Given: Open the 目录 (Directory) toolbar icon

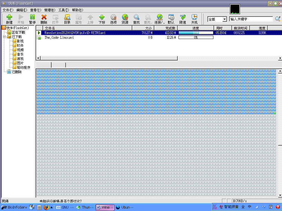Looking at the screenshot, I should coord(67,17).
